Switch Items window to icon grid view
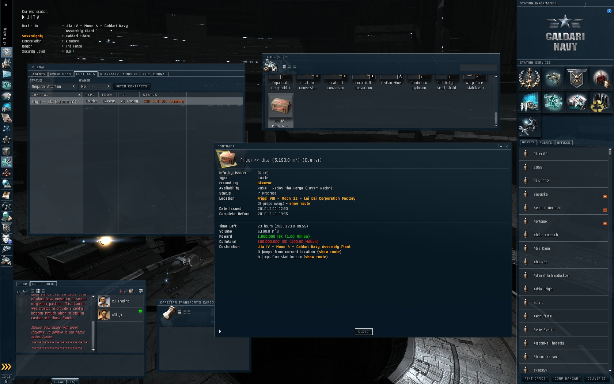Viewport: 614px width, 384px height. [285, 67]
